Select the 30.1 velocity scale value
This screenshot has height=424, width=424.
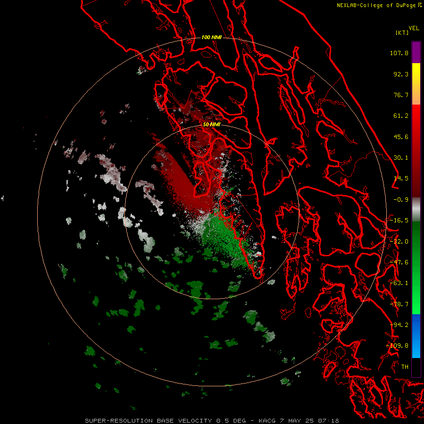tap(401, 158)
